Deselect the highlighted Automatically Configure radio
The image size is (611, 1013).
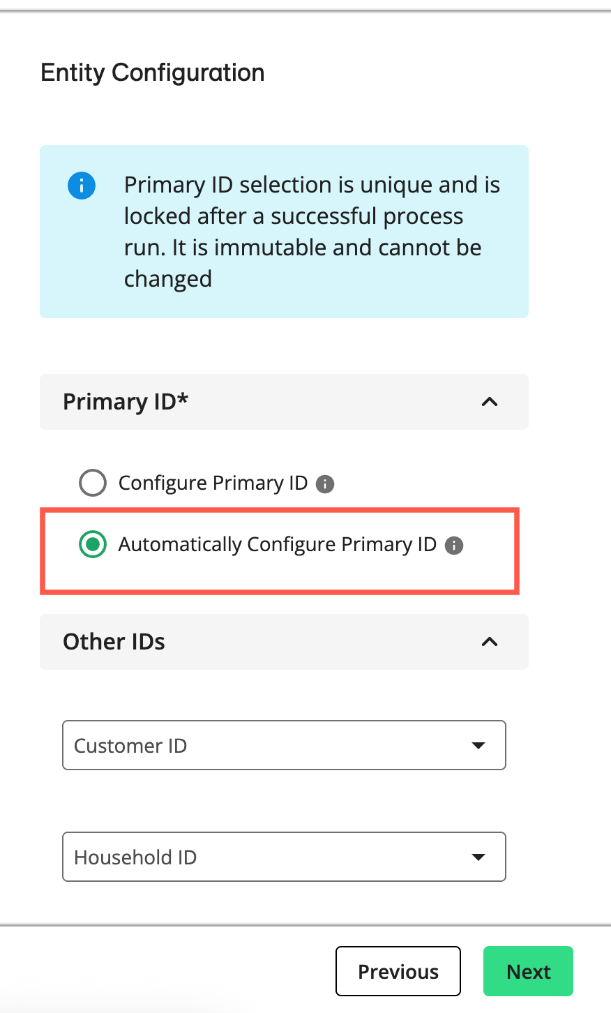93,545
